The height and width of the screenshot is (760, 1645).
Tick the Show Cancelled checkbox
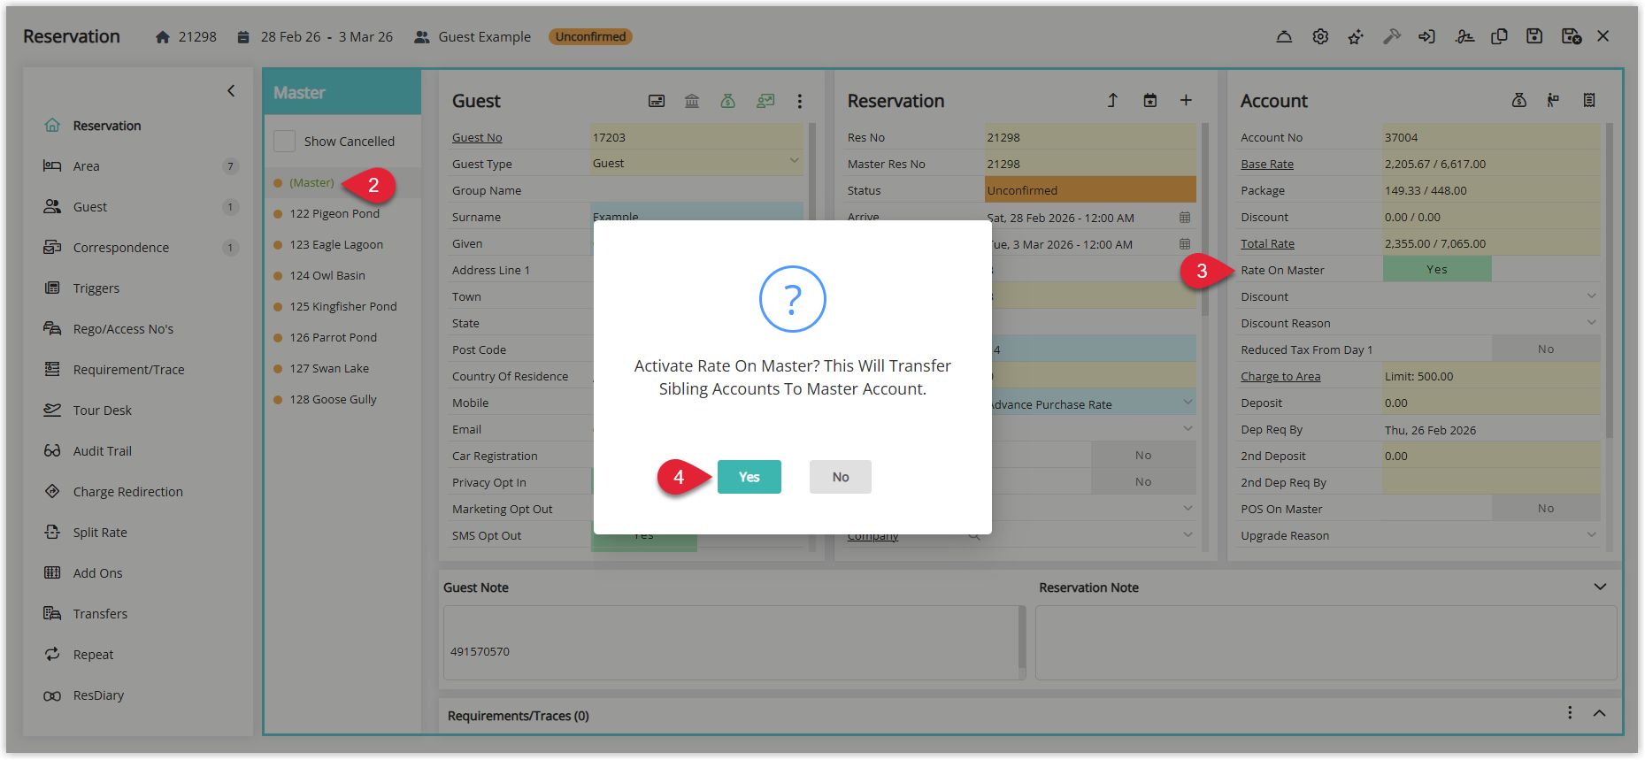[x=284, y=141]
